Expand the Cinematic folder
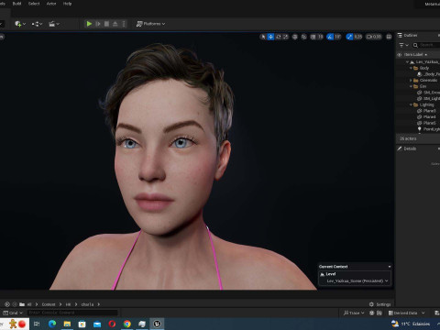The image size is (440, 330). coord(411,81)
